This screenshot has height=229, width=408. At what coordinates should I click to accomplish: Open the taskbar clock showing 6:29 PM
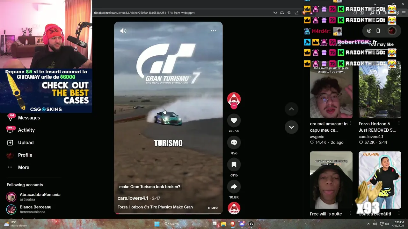point(399,224)
